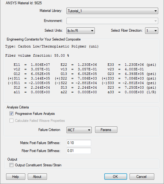Screen dimensions: 164x184
Task: Confirm the dialog with OK
Action: click(x=116, y=176)
